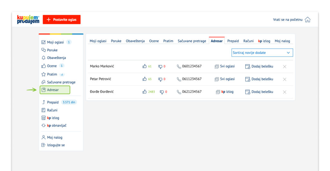Image resolution: width=330 pixels, height=171 pixels.
Task: Click the name Đorđe Đorđević
Action: [102, 92]
